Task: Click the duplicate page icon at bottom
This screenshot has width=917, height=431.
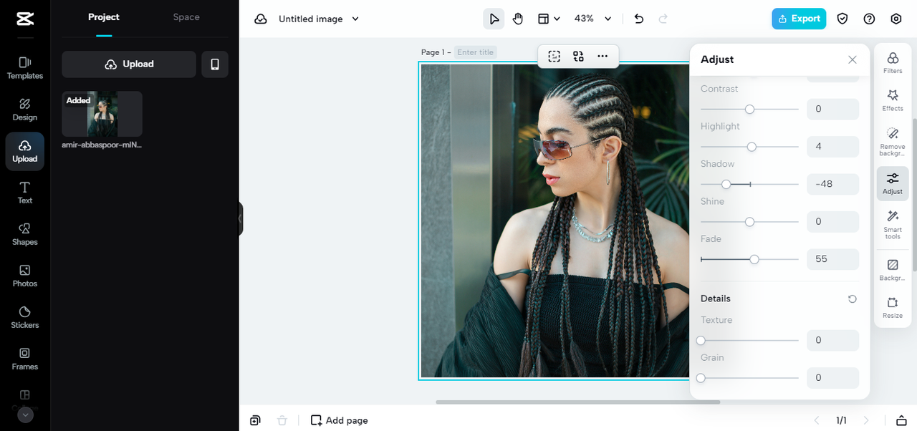Action: [x=255, y=420]
